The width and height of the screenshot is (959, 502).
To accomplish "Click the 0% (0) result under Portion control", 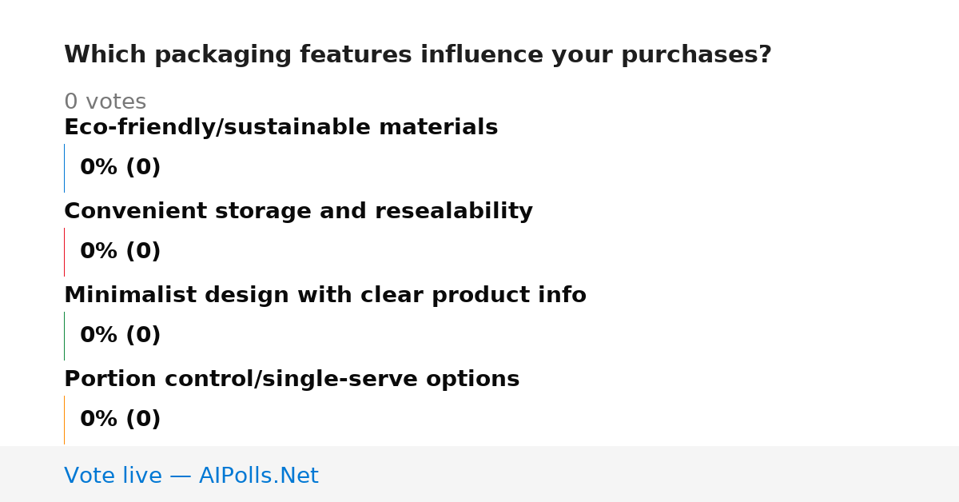I will coord(121,420).
